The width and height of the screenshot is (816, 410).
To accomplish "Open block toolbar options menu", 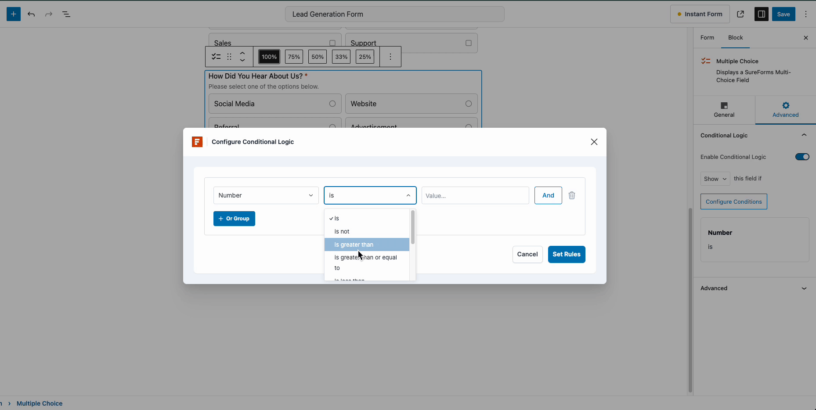I will point(390,57).
